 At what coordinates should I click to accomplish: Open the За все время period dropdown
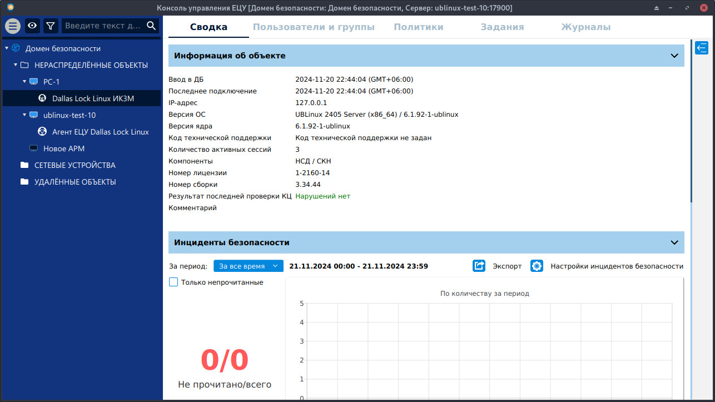248,266
